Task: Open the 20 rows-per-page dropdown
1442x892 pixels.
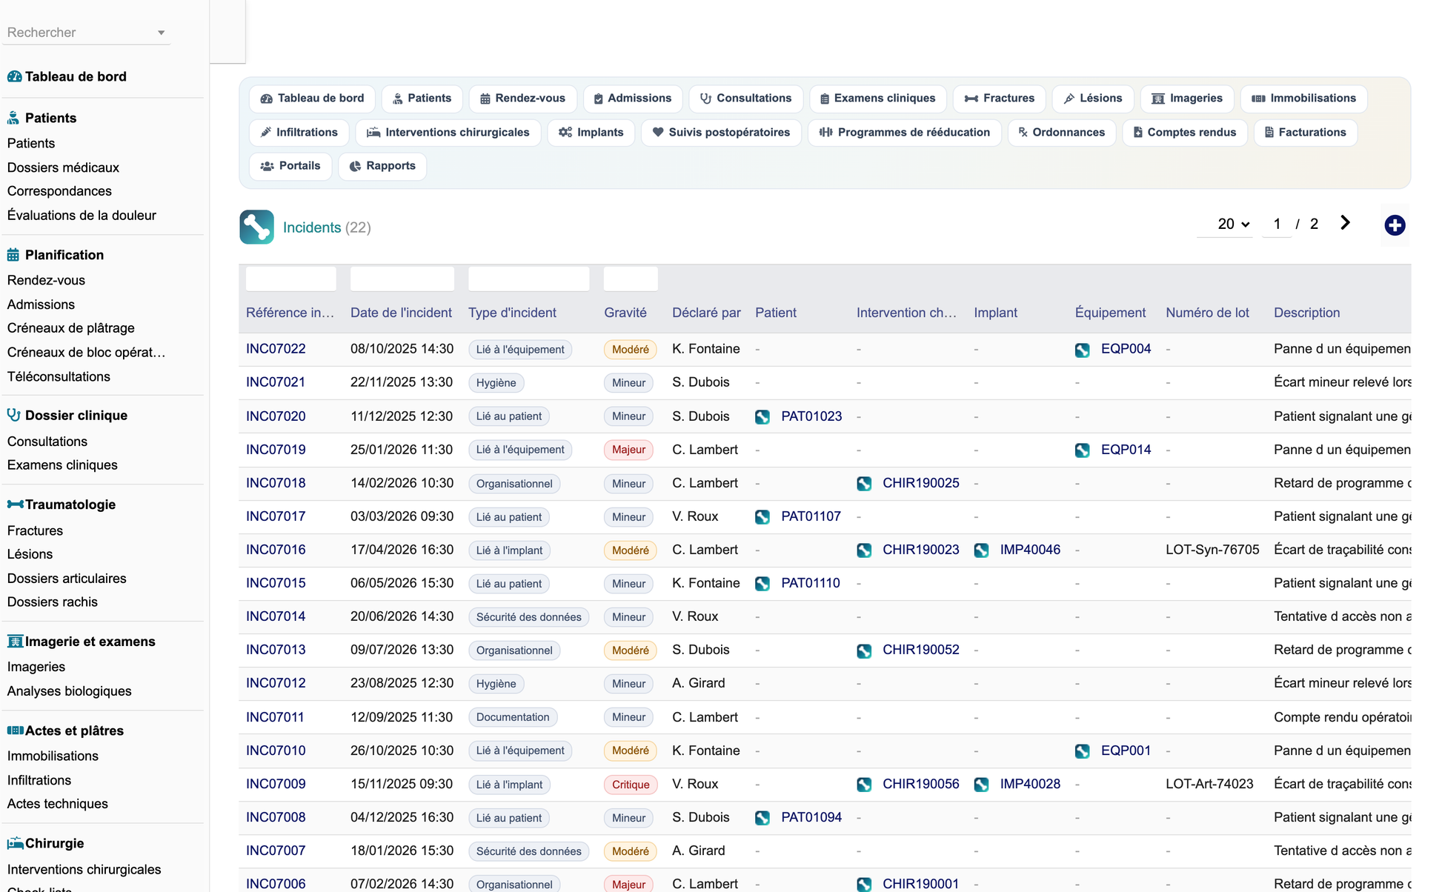Action: point(1232,224)
